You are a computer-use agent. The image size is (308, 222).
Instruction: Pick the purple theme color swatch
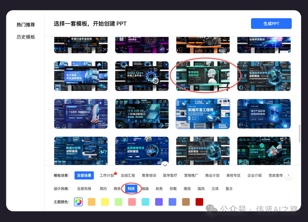[x=159, y=202]
